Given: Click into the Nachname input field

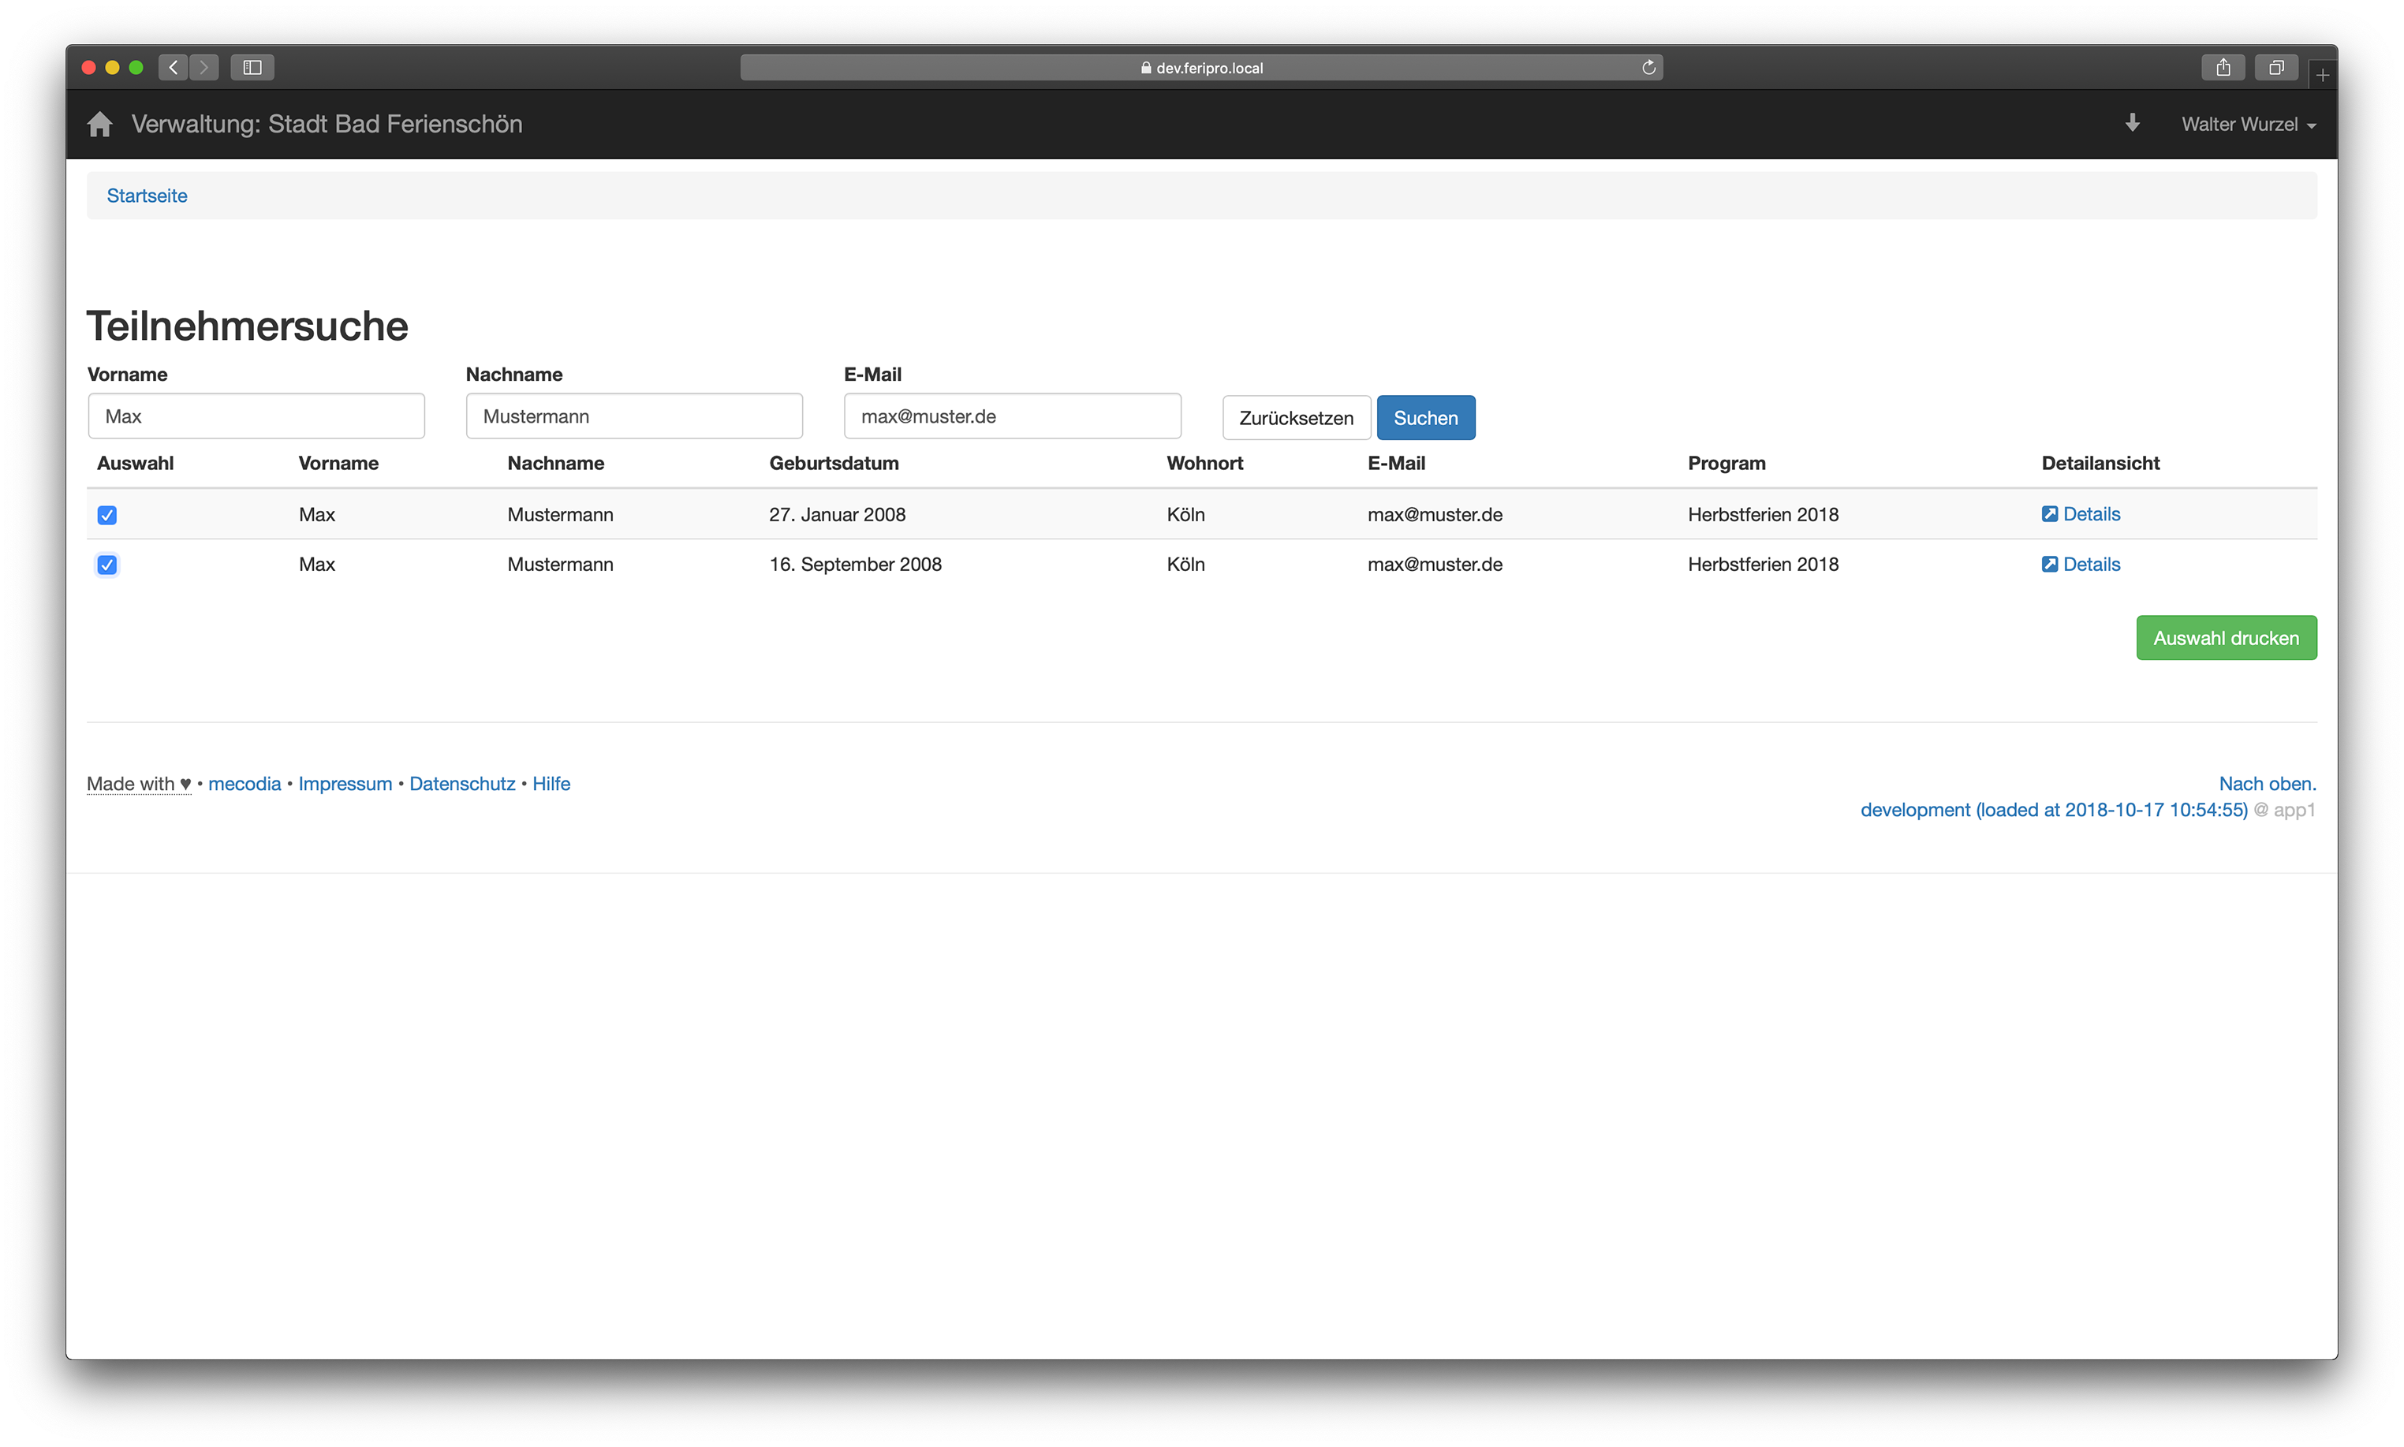Looking at the screenshot, I should [634, 416].
